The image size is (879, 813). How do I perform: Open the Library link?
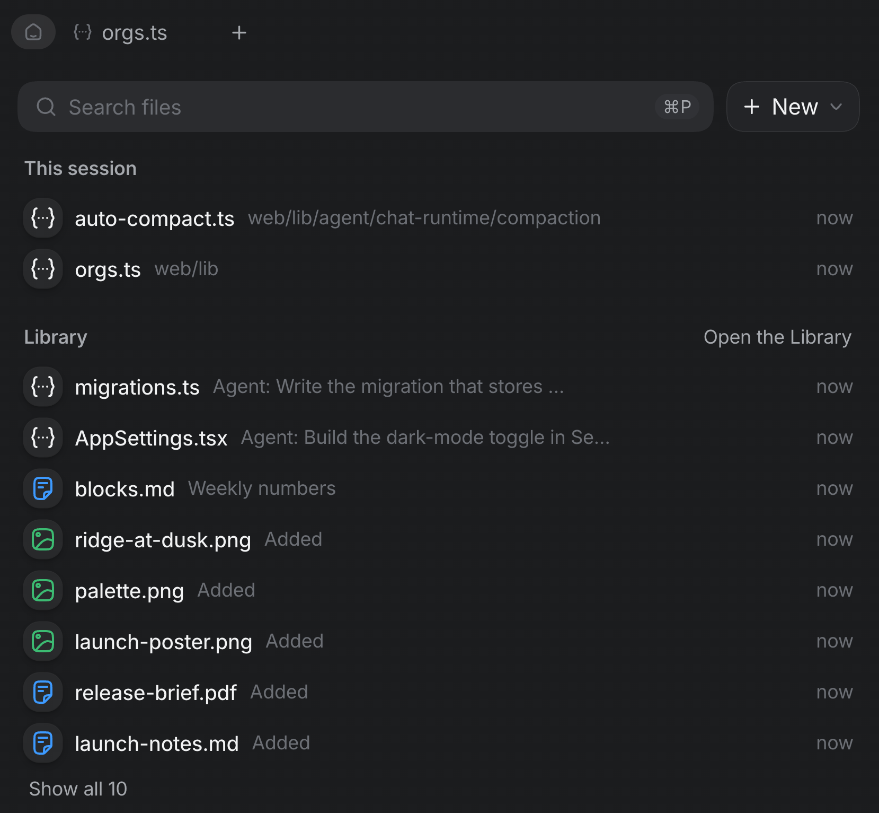pyautogui.click(x=777, y=337)
